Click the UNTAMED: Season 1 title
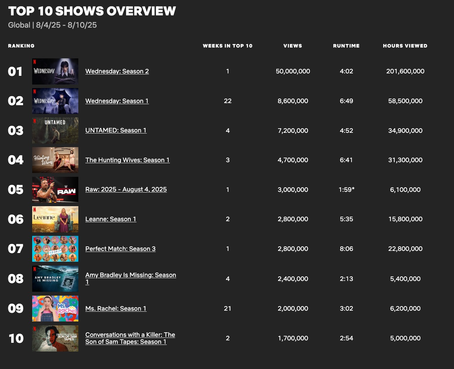The height and width of the screenshot is (369, 454). click(116, 130)
